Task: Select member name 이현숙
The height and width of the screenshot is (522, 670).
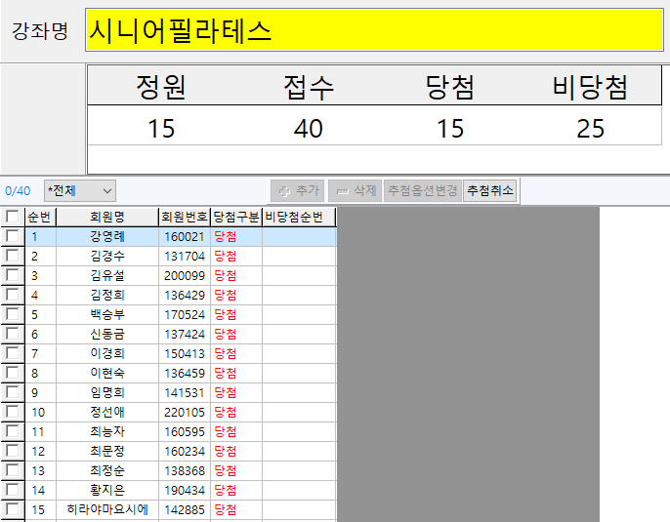Action: coord(107,373)
